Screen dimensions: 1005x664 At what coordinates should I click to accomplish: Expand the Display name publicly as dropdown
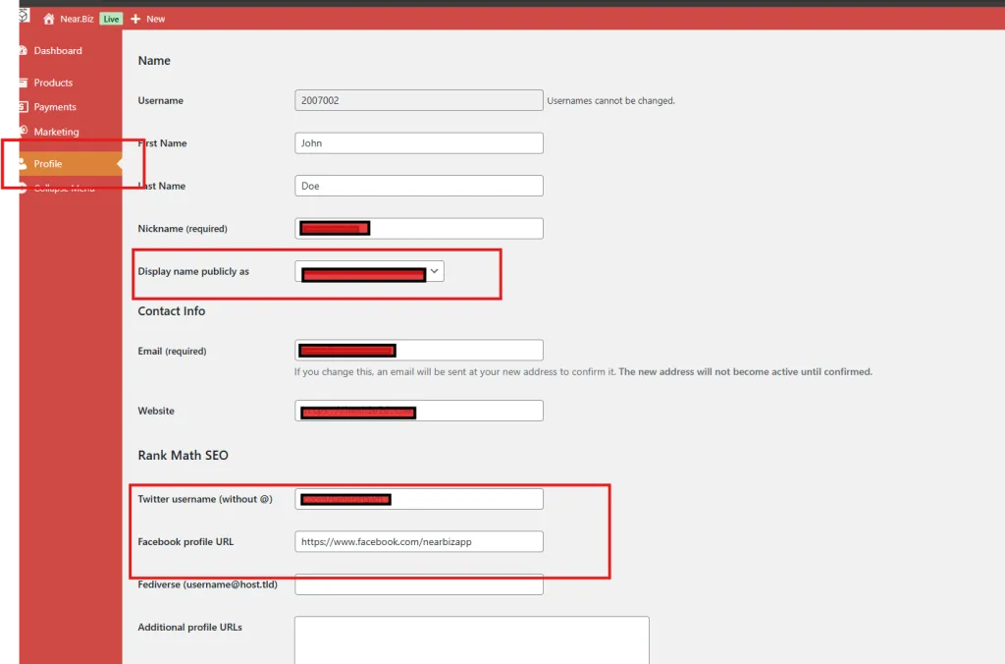click(x=434, y=271)
